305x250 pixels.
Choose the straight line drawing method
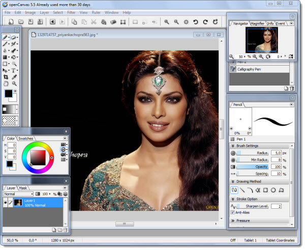pyautogui.click(x=242, y=190)
